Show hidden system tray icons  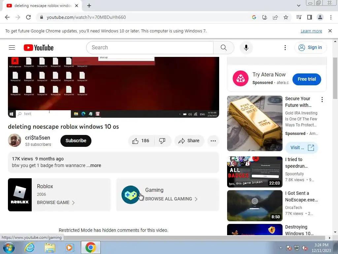click(281, 248)
